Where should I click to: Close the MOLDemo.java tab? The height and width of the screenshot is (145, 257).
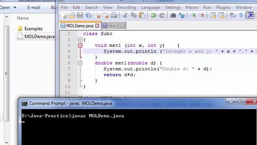coord(97,26)
